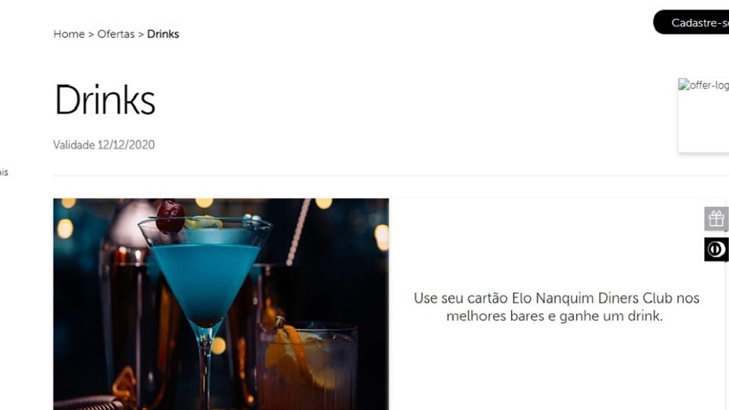
Task: Click the Validade 12/12/2020 date text
Action: click(104, 145)
